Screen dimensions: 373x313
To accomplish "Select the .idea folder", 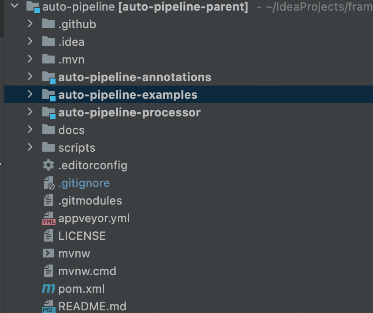I will 71,42.
